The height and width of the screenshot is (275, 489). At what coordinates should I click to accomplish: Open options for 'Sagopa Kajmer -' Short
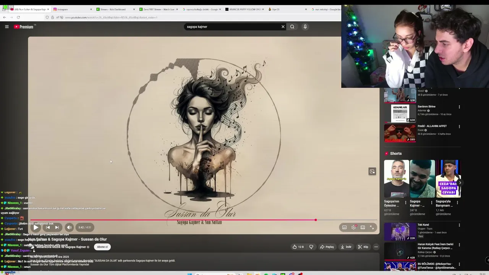[x=432, y=203]
